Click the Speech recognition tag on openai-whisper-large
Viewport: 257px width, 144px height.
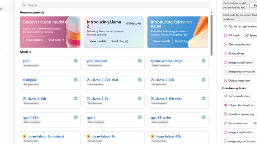pos(160,65)
